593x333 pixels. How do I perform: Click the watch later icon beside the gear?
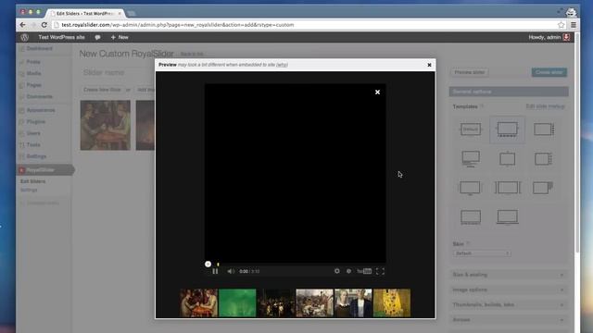point(348,271)
